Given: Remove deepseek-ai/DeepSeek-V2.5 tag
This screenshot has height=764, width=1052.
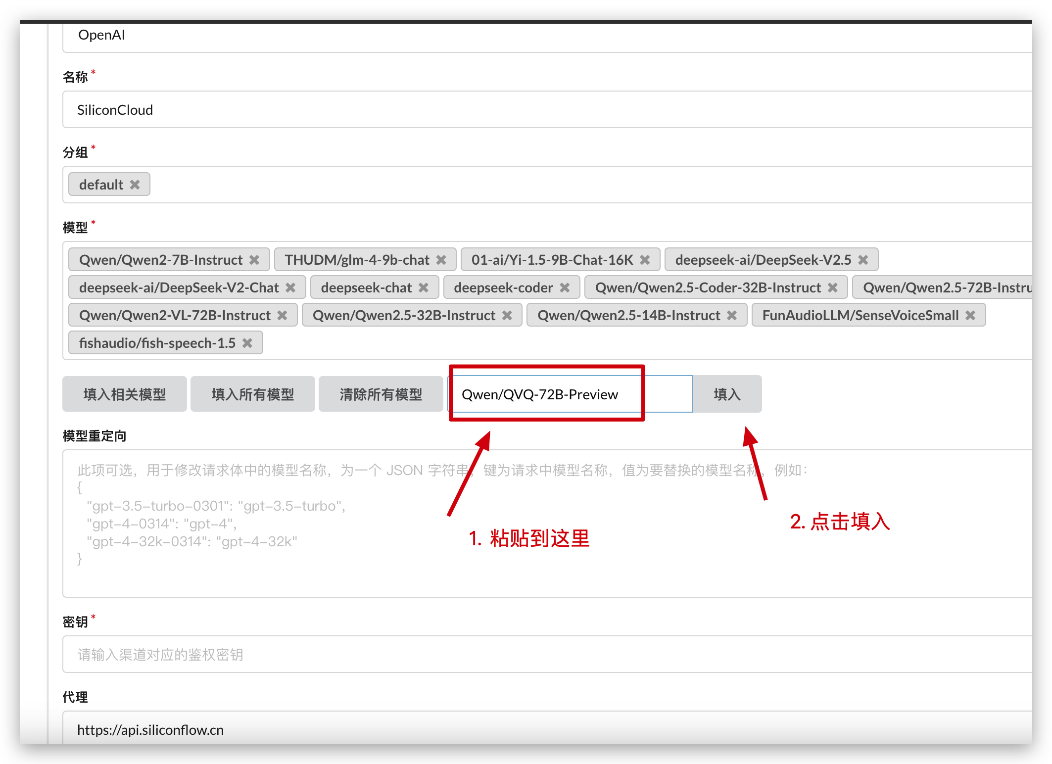Looking at the screenshot, I should pyautogui.click(x=863, y=260).
